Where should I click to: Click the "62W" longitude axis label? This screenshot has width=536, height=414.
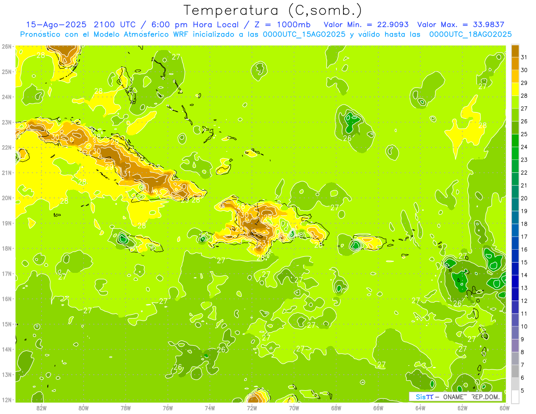point(463,408)
